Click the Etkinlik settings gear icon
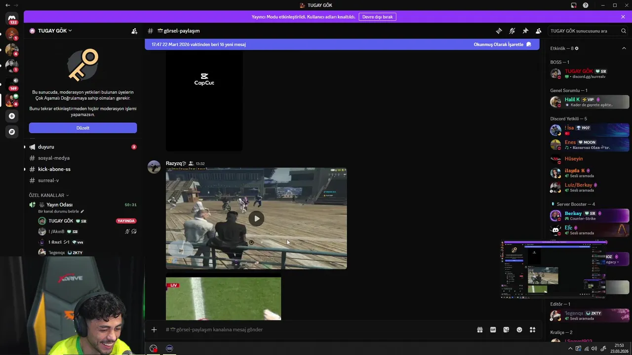Screen dimensions: 632x355 (x=577, y=48)
